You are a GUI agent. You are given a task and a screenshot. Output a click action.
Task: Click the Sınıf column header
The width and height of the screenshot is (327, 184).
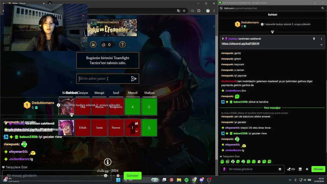tap(116, 93)
